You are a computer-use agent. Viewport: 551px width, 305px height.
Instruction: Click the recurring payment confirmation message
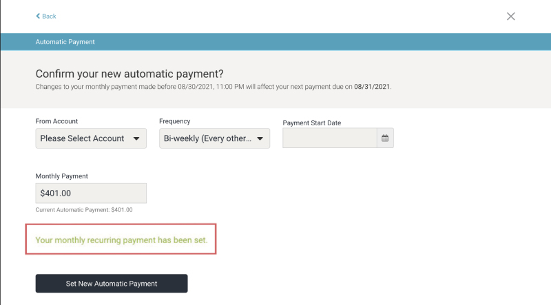(x=121, y=241)
